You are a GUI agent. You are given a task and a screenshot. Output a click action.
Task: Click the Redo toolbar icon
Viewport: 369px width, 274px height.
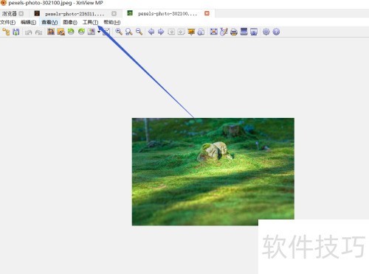[38, 32]
